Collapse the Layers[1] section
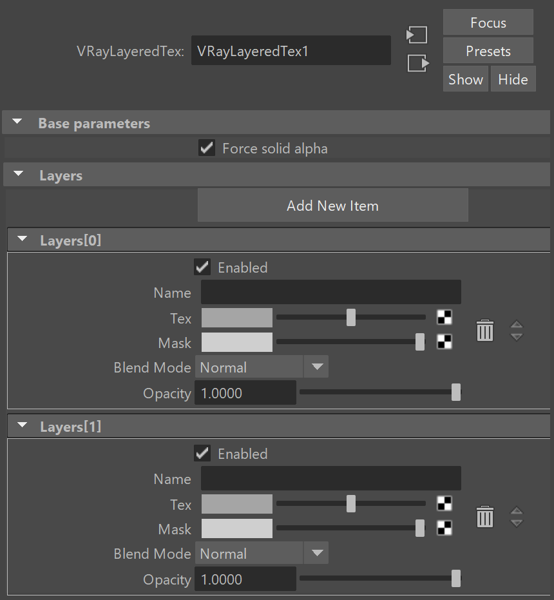Image resolution: width=554 pixels, height=600 pixels. point(22,425)
